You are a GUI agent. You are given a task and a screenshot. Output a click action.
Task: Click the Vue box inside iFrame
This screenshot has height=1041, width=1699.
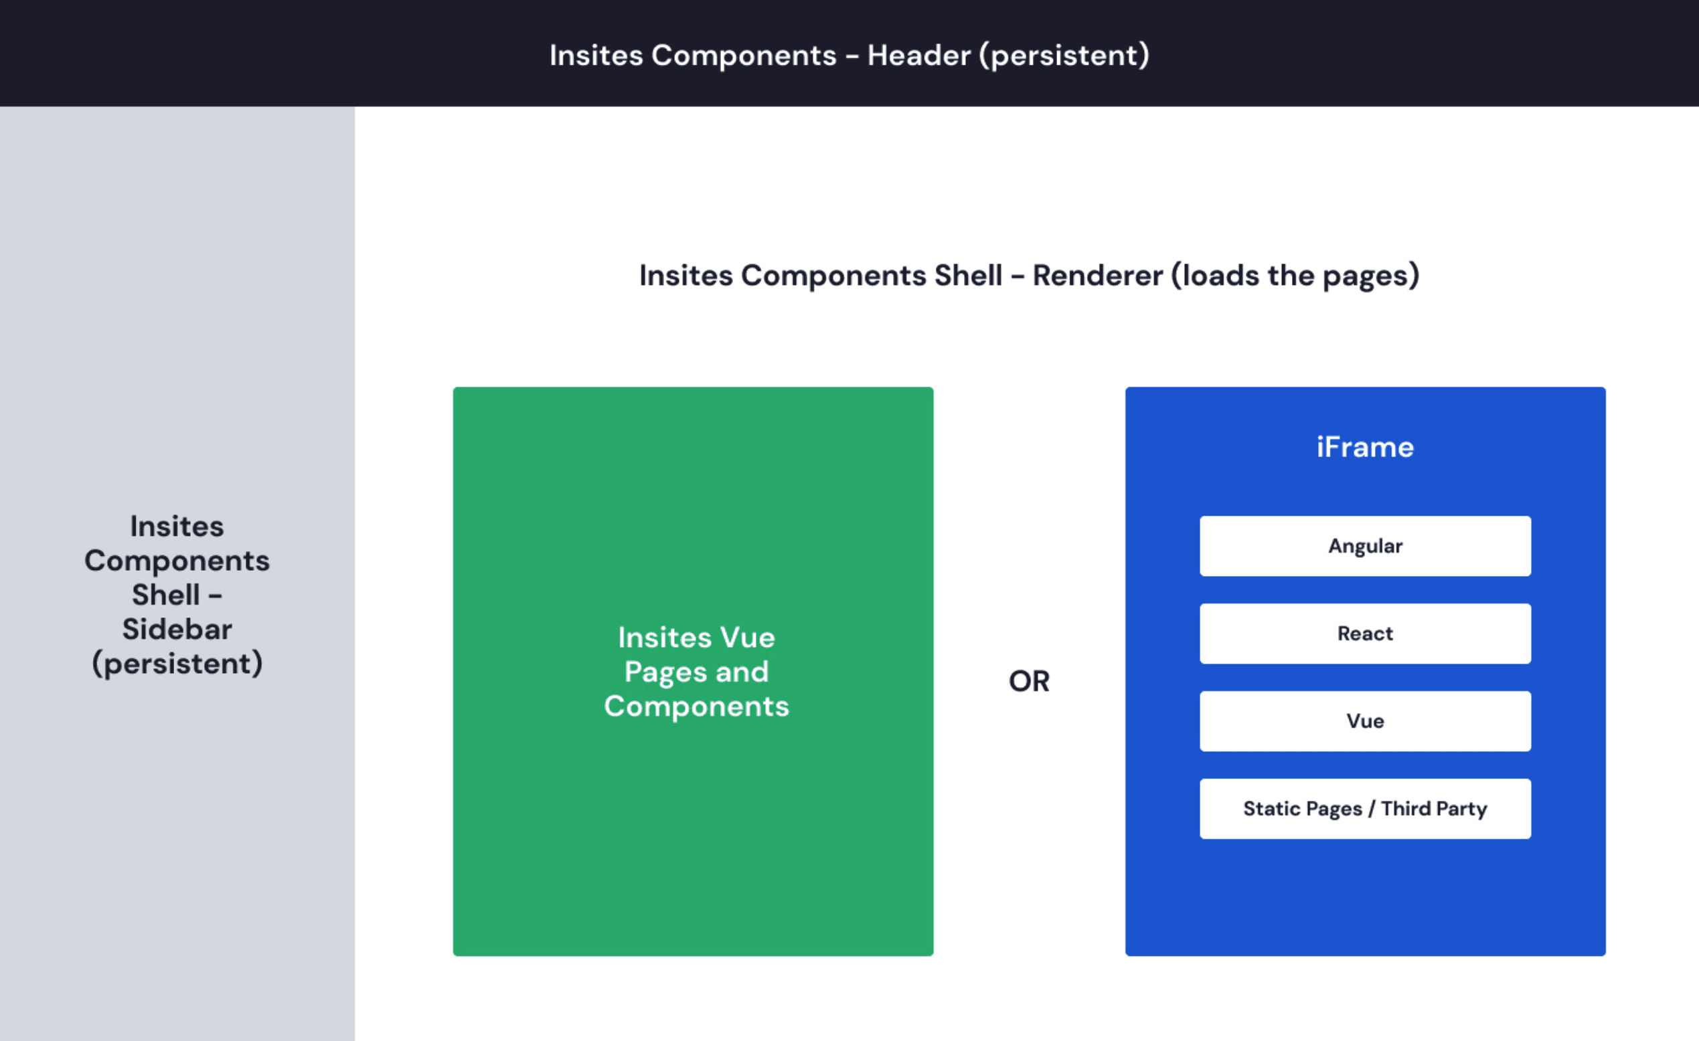(x=1364, y=721)
